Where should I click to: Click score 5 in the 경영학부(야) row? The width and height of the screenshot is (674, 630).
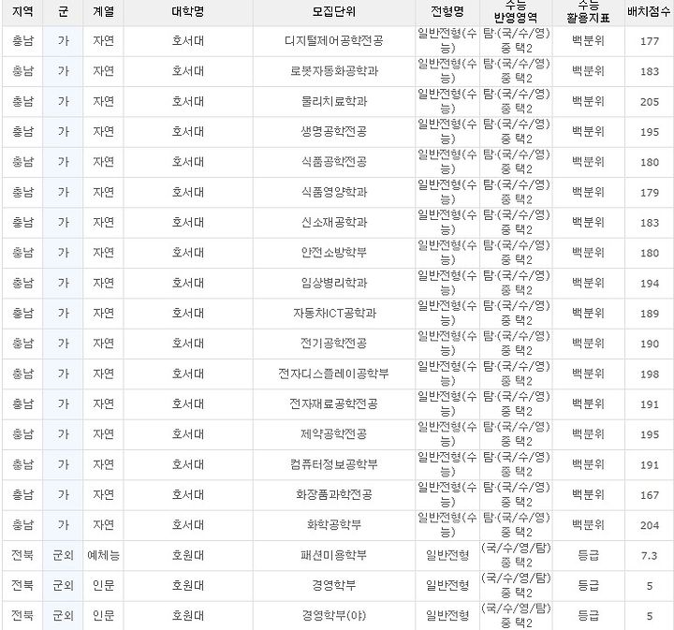(x=649, y=616)
